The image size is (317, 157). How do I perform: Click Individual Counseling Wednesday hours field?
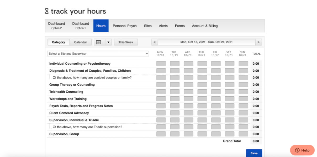coord(188,64)
